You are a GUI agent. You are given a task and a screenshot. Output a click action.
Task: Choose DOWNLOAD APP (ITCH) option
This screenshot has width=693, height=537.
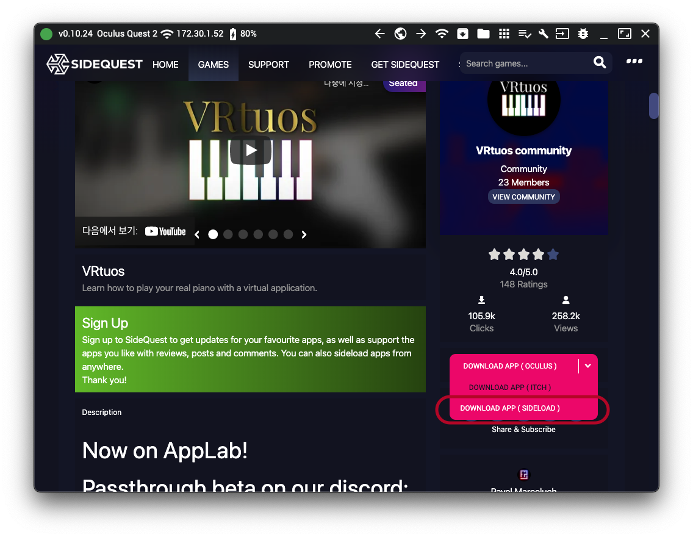coord(510,387)
